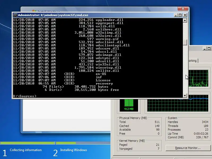Click the en-US directory entry
The image size is (212, 159).
click(x=101, y=74)
